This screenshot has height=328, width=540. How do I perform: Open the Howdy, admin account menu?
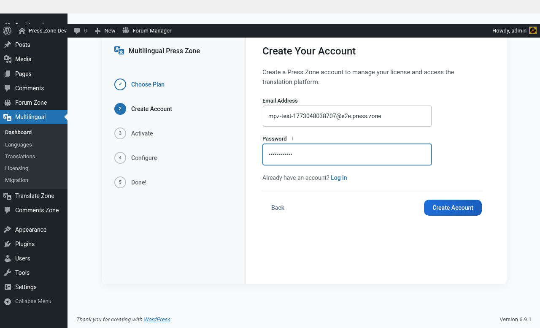(x=514, y=31)
